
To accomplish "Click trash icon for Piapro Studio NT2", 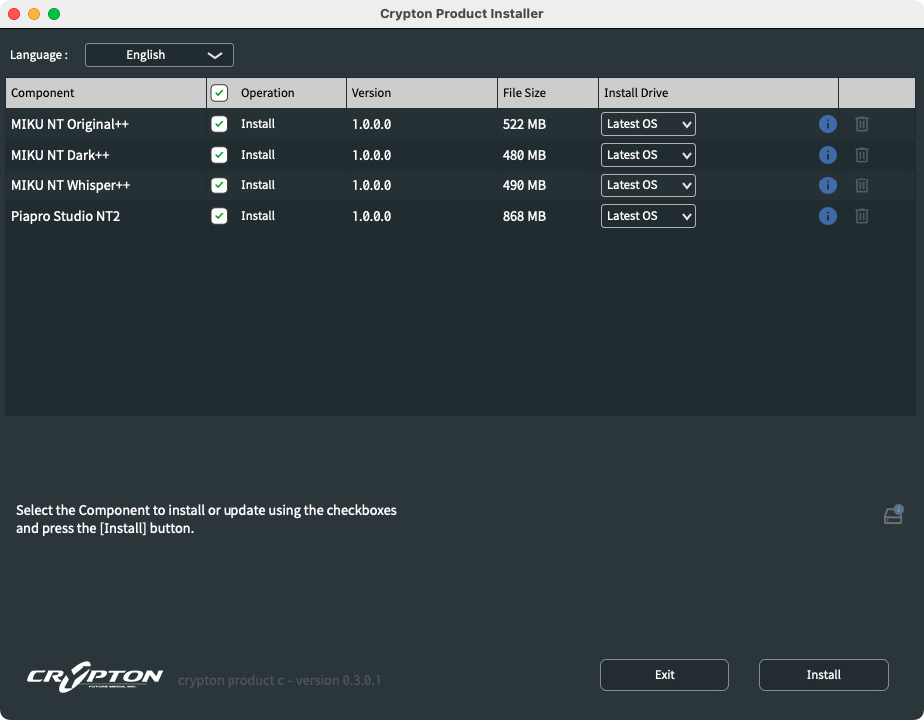I will tap(861, 216).
